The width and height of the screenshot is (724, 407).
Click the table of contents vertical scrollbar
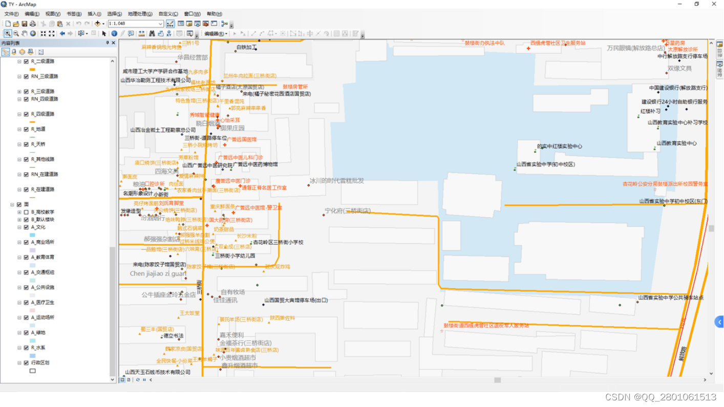coord(113,311)
